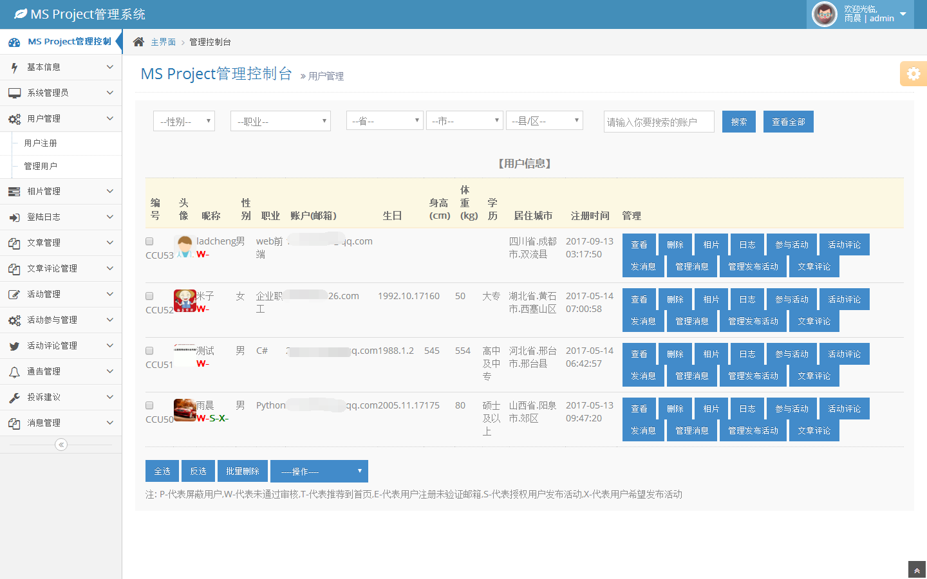927x579 pixels.
Task: Click the 主界面 breadcrumb link
Action: click(163, 42)
